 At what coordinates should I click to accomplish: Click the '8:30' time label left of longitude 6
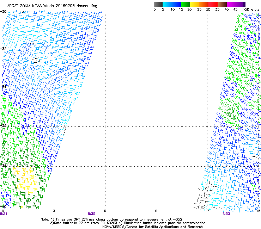coord(91,214)
